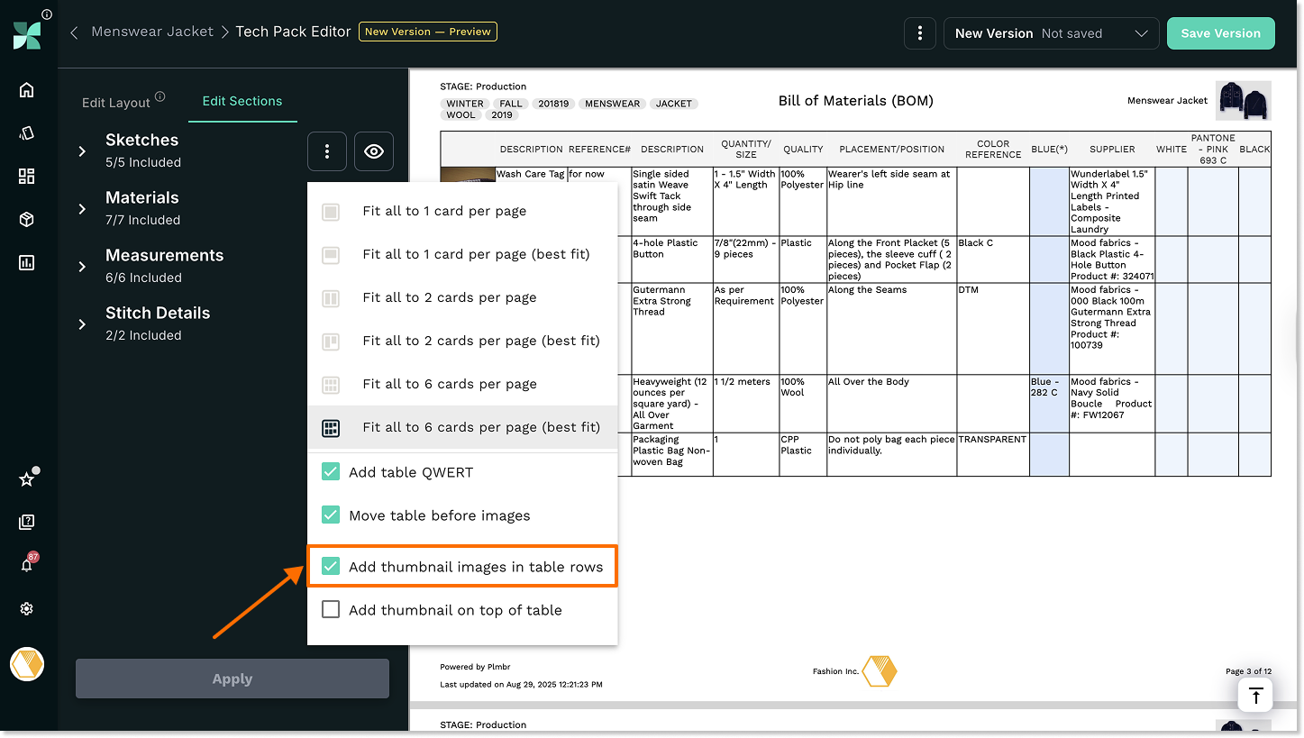This screenshot has width=1304, height=738.
Task: Open the settings gear in sidebar
Action: tap(26, 609)
